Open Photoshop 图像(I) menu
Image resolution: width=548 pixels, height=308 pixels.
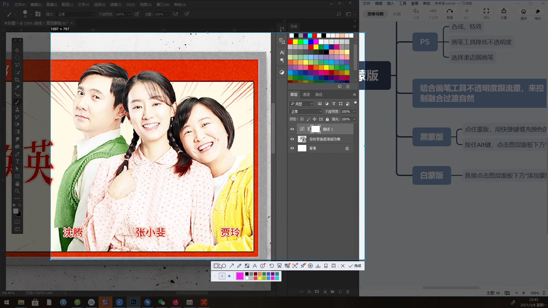click(x=51, y=5)
